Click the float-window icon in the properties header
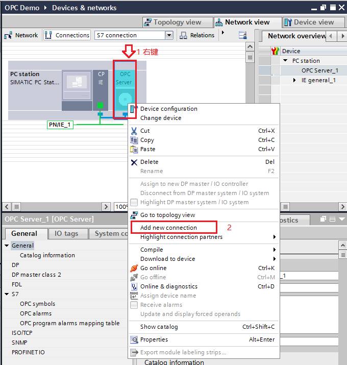This screenshot has height=365, width=347. click(x=323, y=219)
